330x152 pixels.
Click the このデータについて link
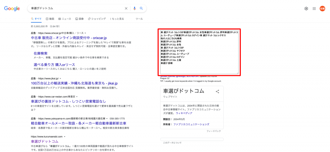click(172, 143)
